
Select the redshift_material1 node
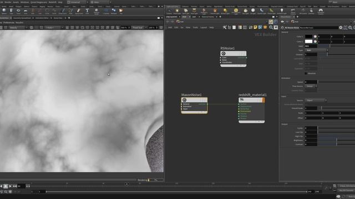coord(251,110)
